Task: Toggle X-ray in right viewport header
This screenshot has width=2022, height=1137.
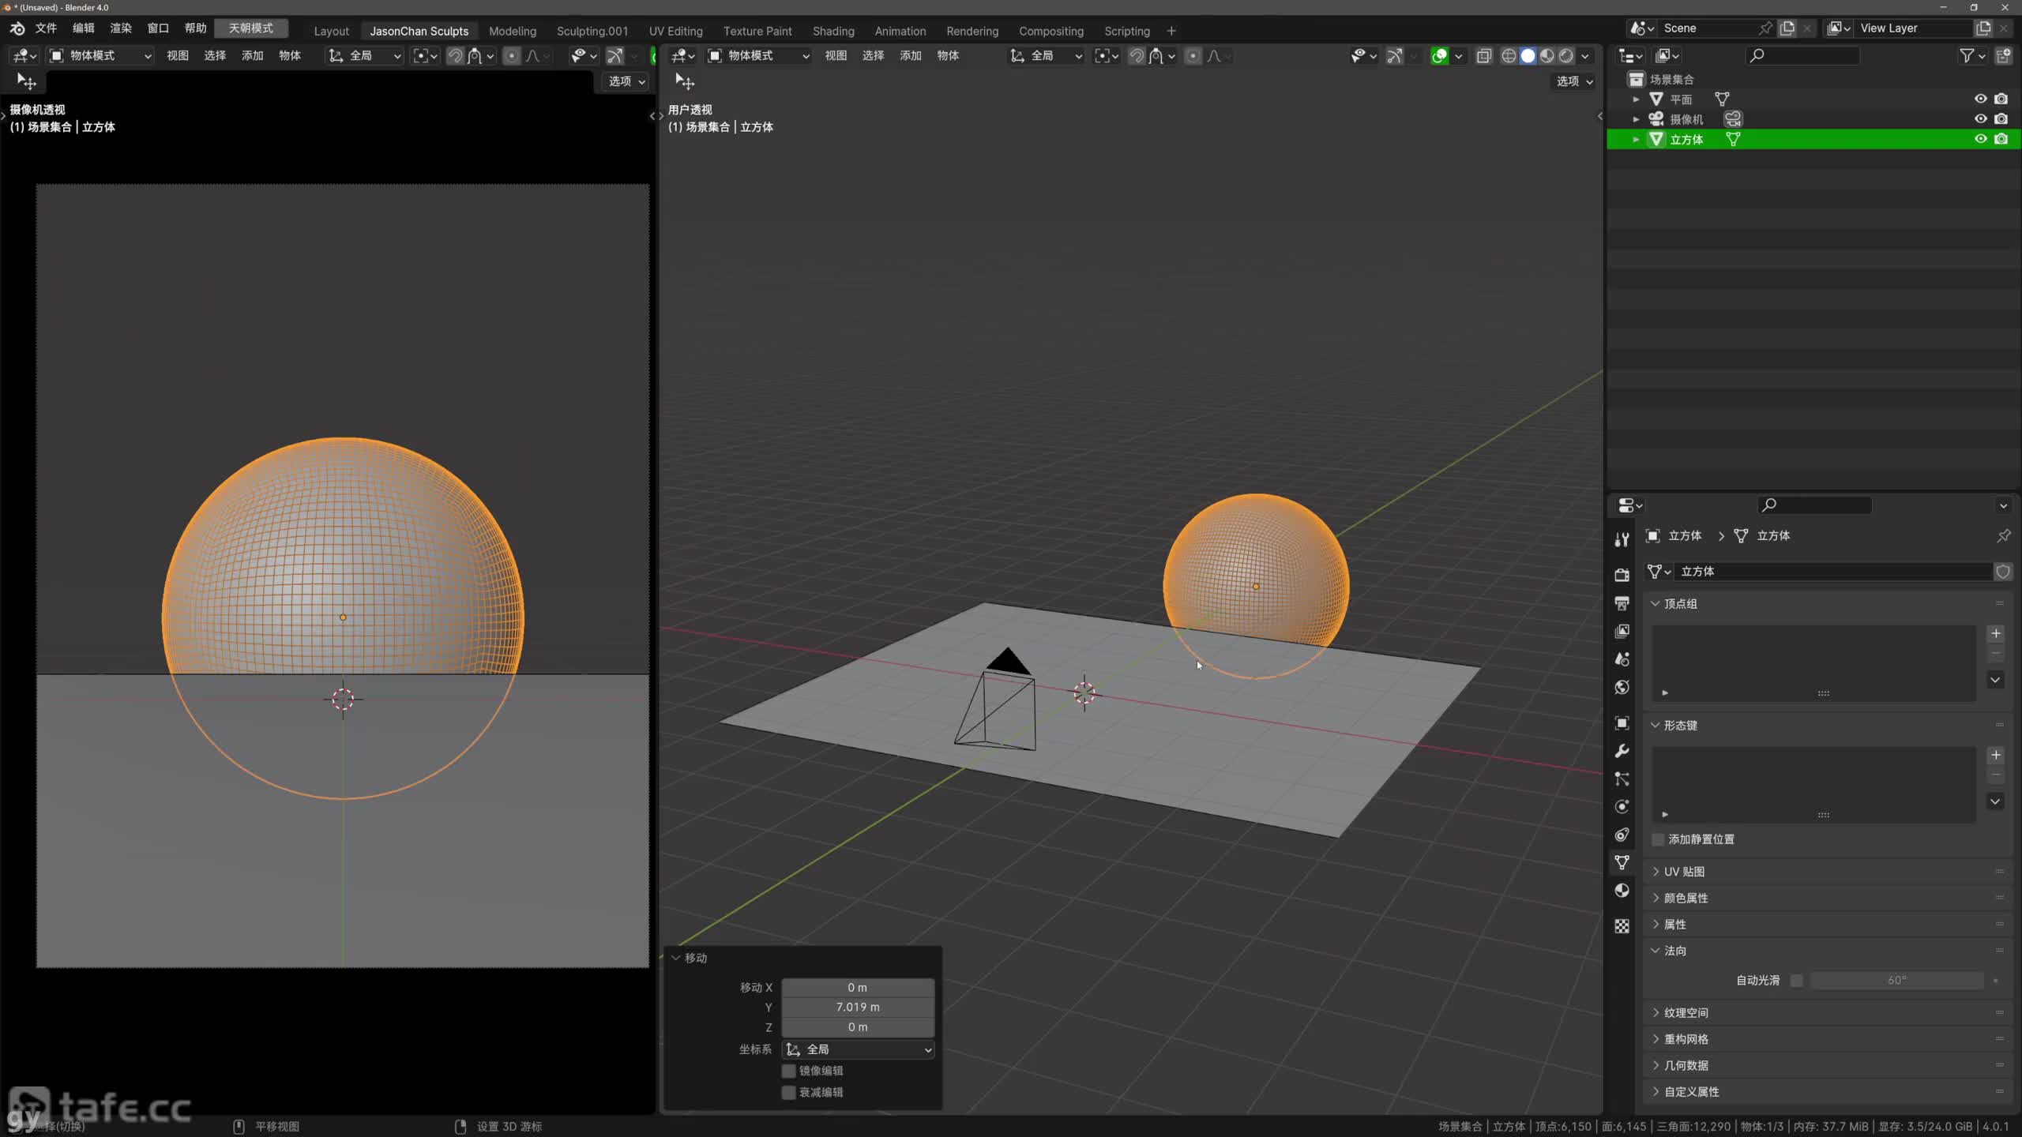Action: [x=1484, y=56]
